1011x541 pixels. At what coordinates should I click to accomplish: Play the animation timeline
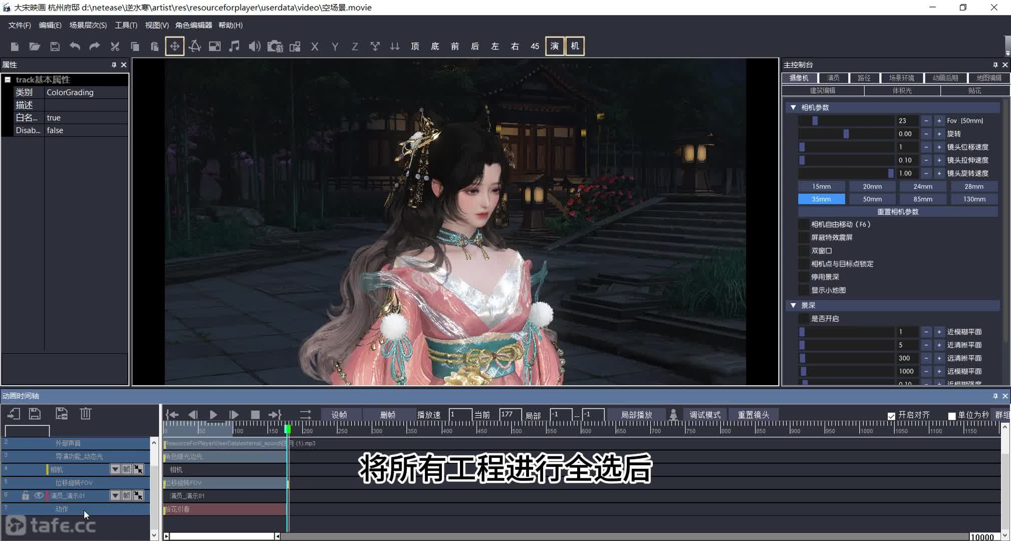tap(213, 415)
